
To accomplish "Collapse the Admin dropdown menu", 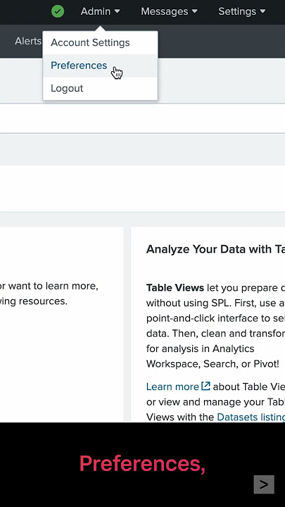I will (100, 11).
